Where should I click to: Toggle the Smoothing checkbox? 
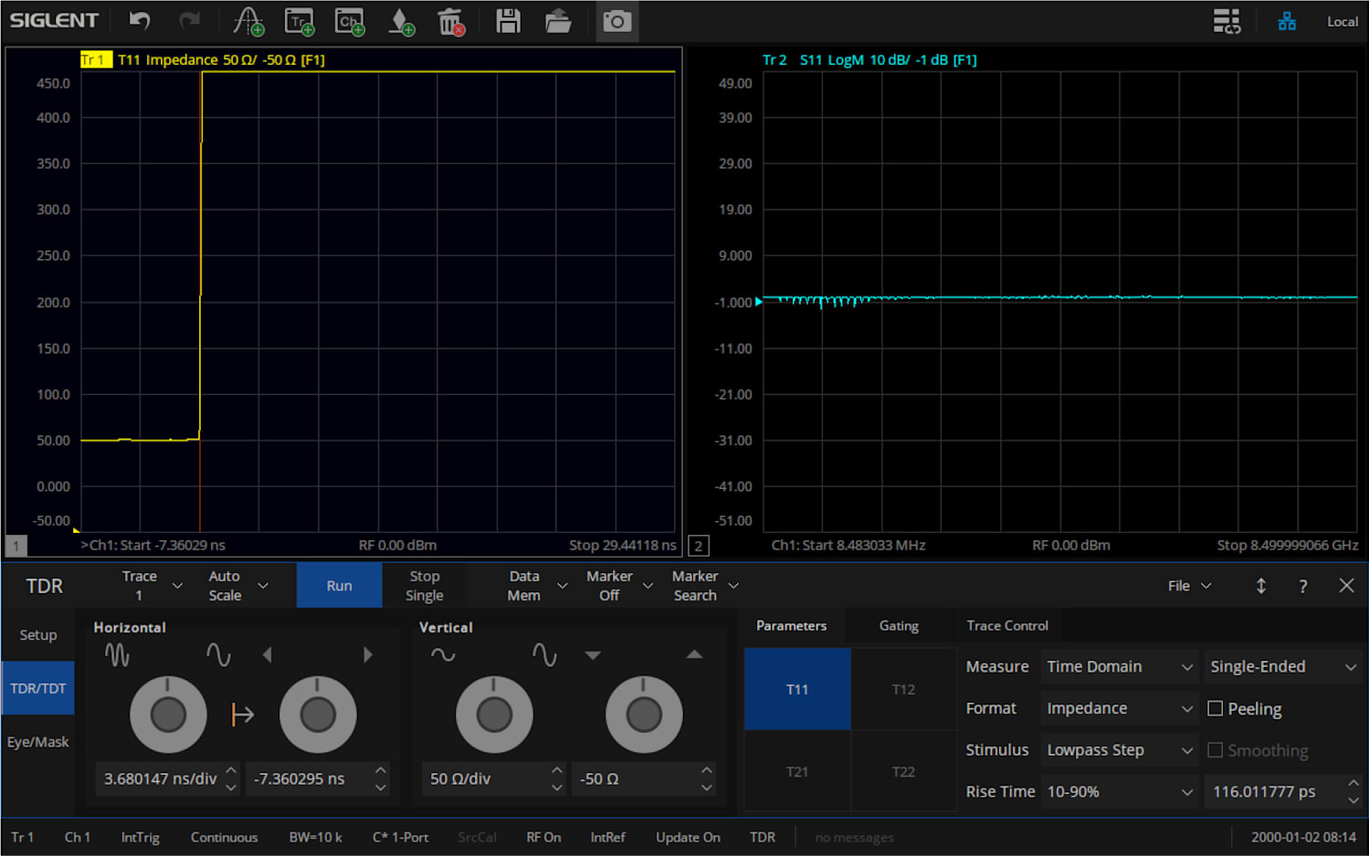click(1216, 750)
